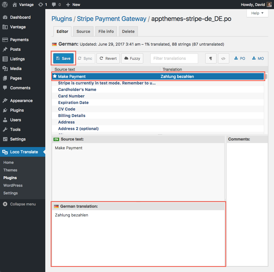This screenshot has height=272, width=274.
Task: Open the Tools menu
Action: 23,129
